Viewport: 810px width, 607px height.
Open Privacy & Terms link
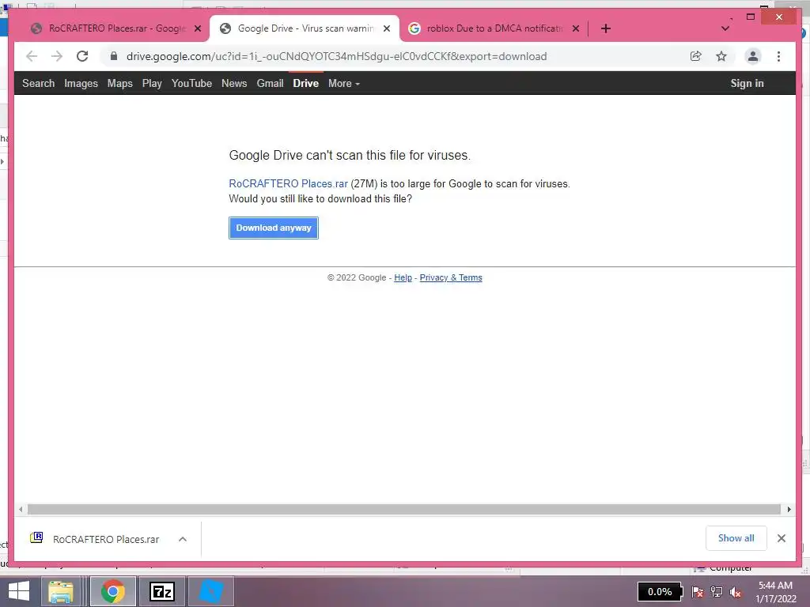[451, 277]
